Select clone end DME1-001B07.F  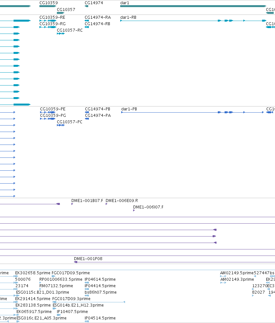[x=87, y=201]
